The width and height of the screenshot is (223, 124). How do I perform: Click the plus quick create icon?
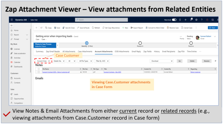click(185, 20)
